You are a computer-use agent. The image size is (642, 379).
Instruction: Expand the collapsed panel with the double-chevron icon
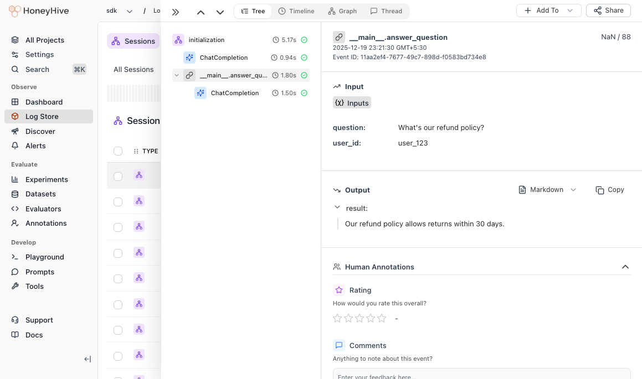(176, 11)
